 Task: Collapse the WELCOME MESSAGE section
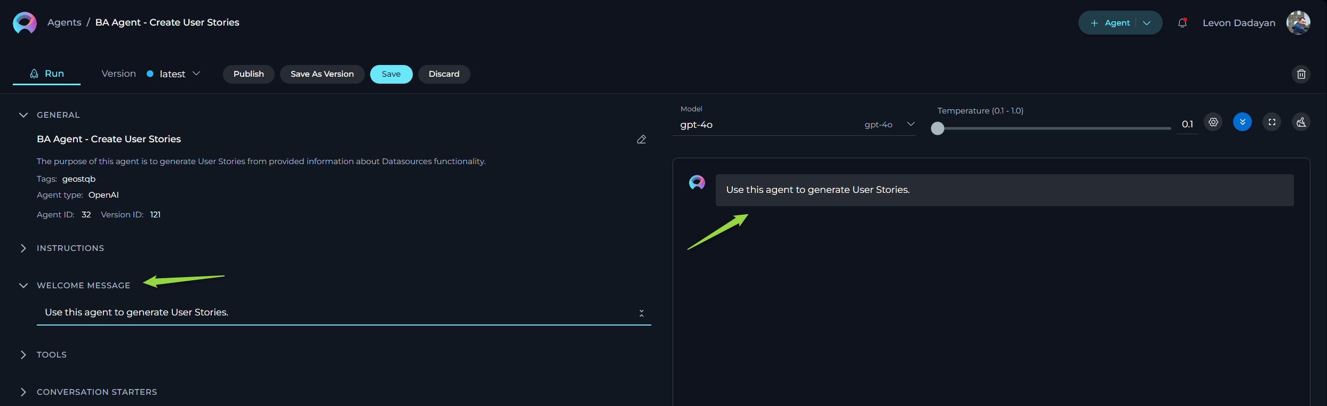(x=23, y=286)
